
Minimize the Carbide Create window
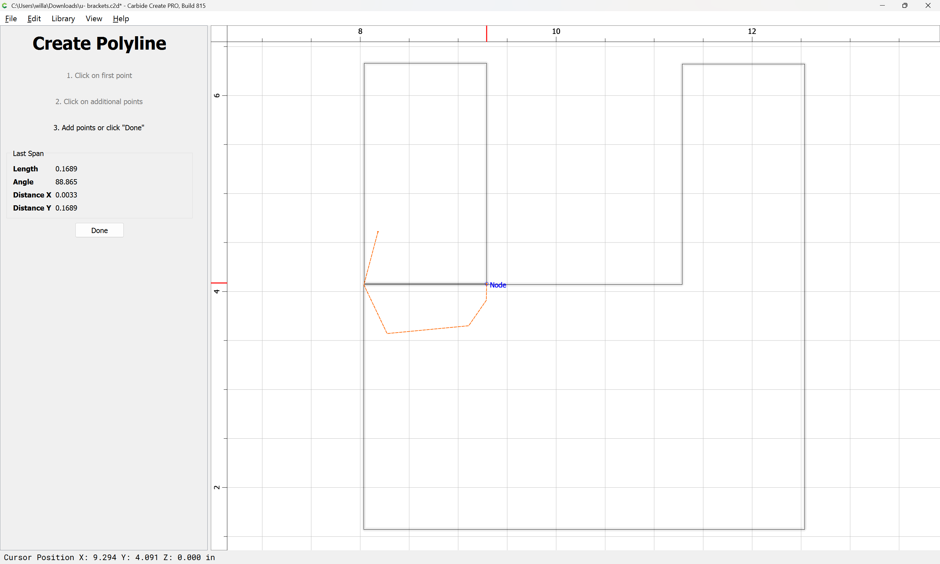[882, 6]
